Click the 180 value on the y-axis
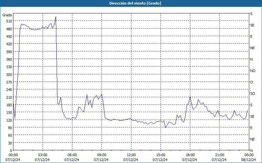This screenshot has height=163, width=262. pyautogui.click(x=9, y=105)
